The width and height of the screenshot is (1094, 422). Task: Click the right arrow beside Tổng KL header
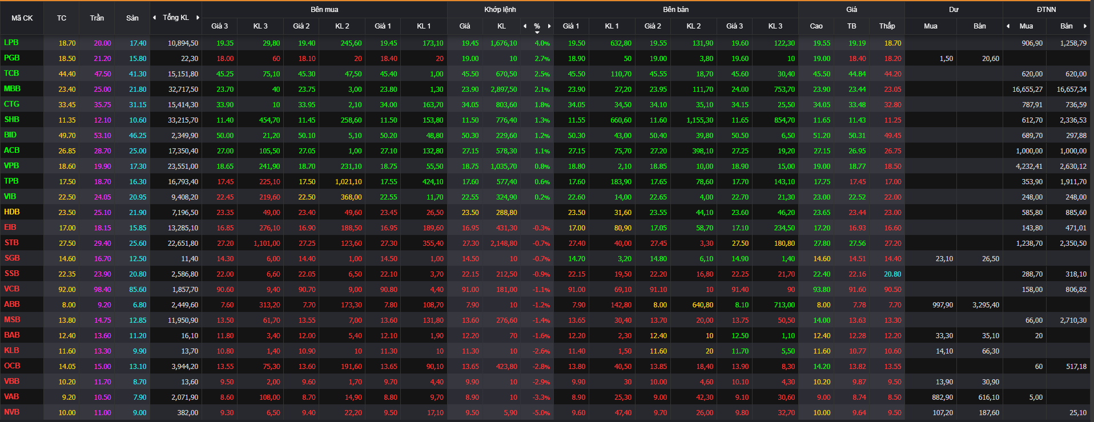point(198,18)
